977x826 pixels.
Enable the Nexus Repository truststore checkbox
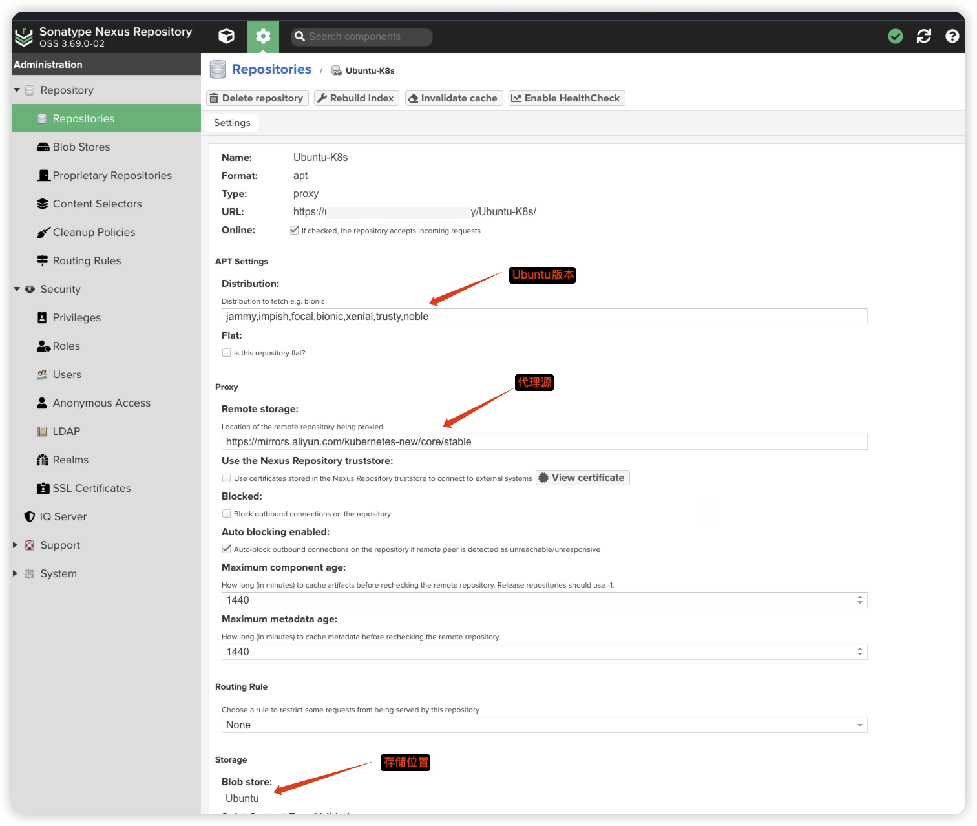pyautogui.click(x=226, y=478)
